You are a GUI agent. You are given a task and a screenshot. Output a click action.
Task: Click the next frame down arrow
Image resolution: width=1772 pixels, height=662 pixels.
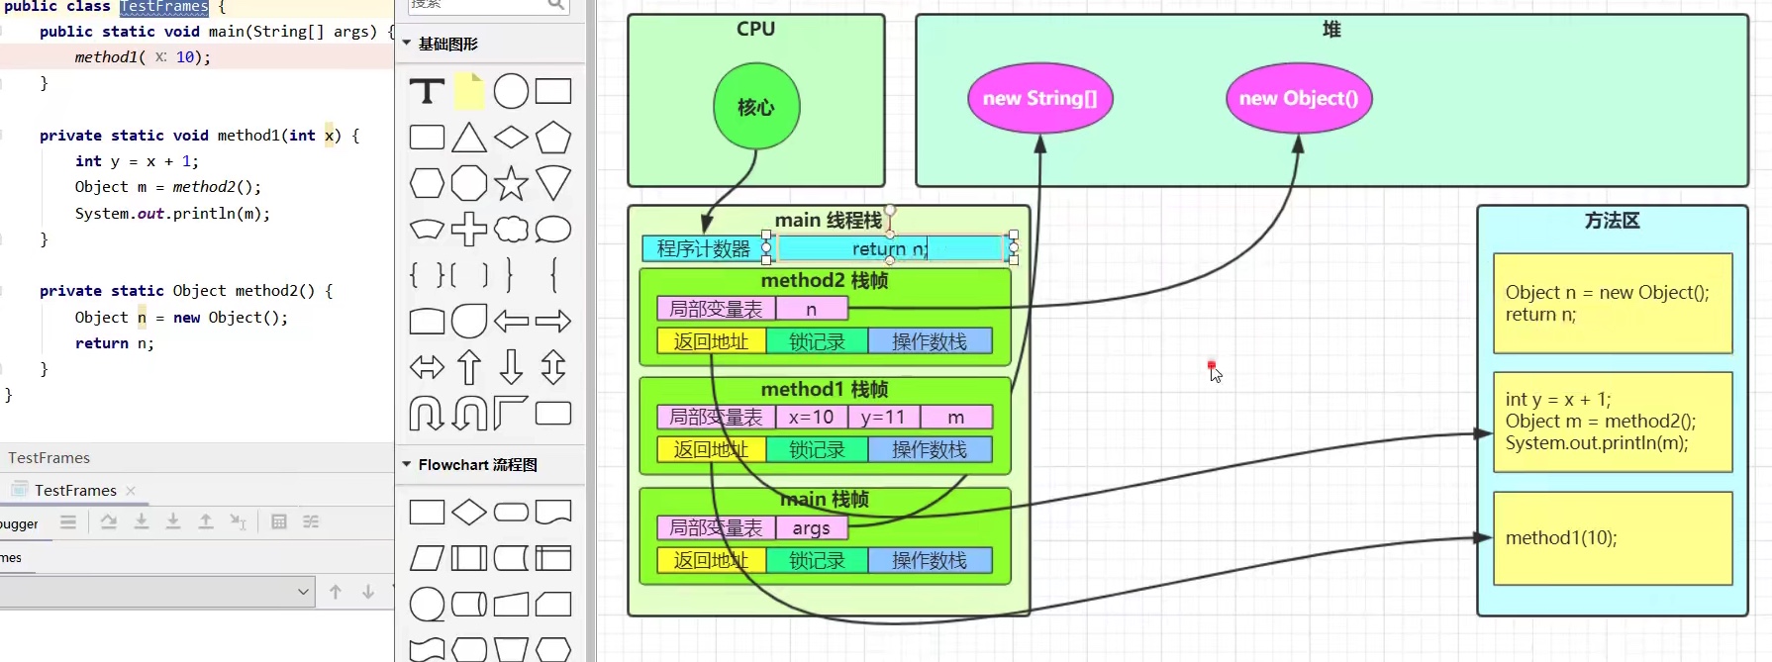coord(368,592)
